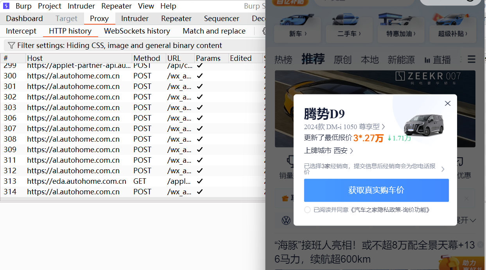This screenshot has width=486, height=270.
Task: Click the Volkswagen logo icon
Action: click(x=287, y=220)
